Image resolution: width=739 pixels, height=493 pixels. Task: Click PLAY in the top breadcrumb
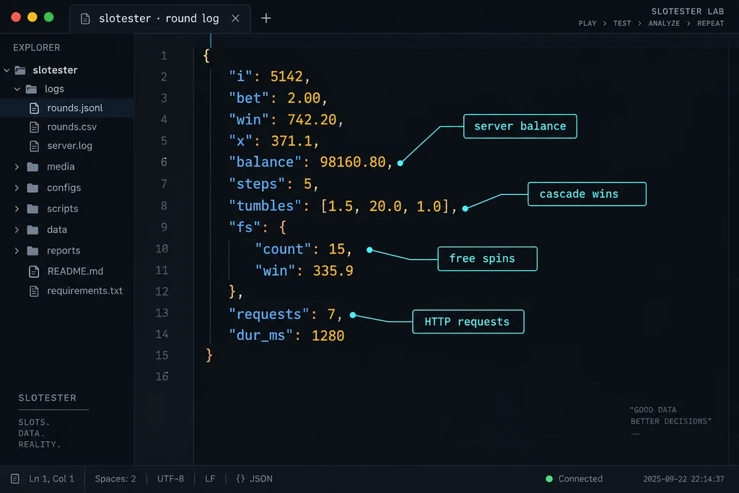[587, 24]
